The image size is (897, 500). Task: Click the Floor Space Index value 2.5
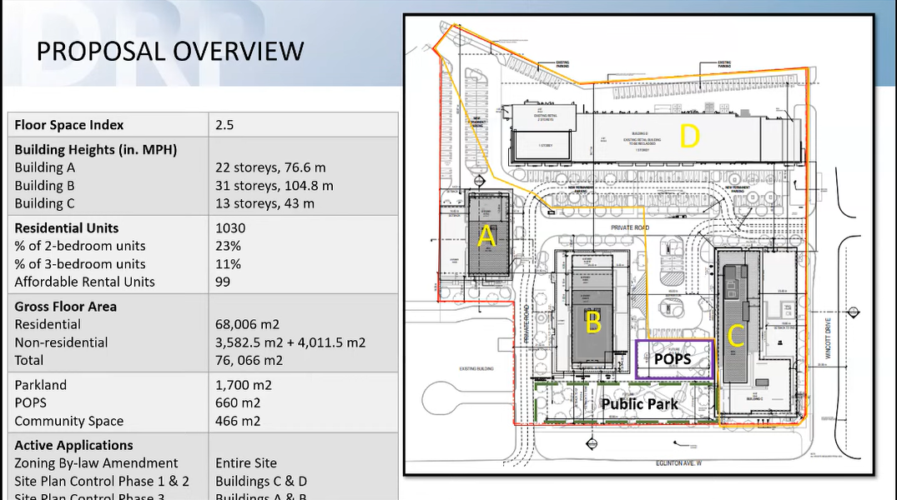pos(224,124)
